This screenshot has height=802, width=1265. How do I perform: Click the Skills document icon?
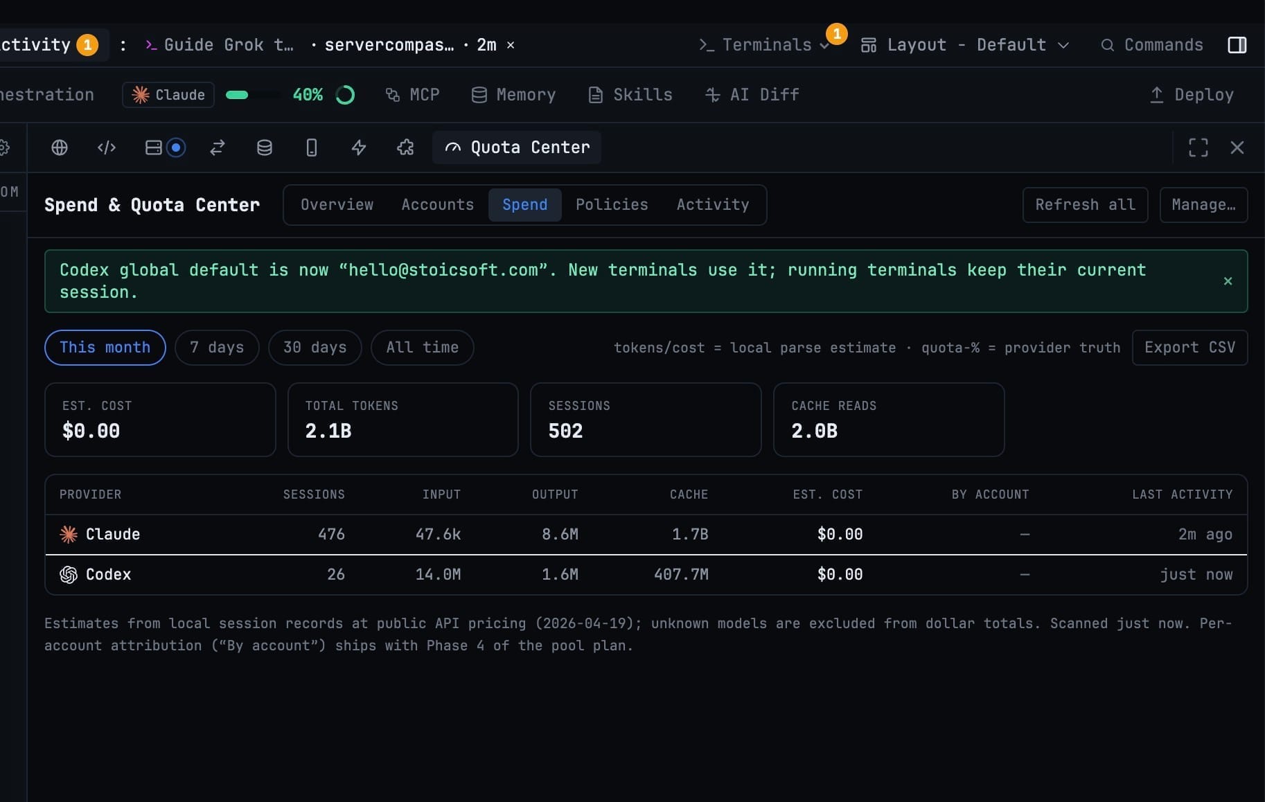pyautogui.click(x=596, y=95)
